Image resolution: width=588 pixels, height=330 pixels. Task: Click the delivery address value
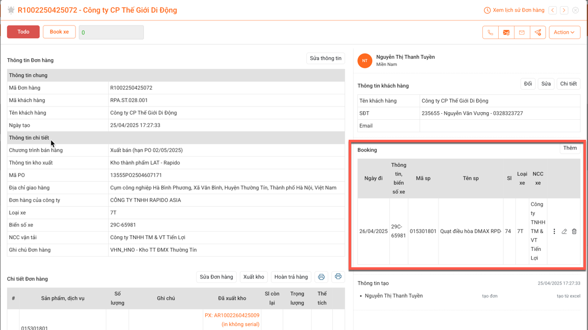[223, 188]
